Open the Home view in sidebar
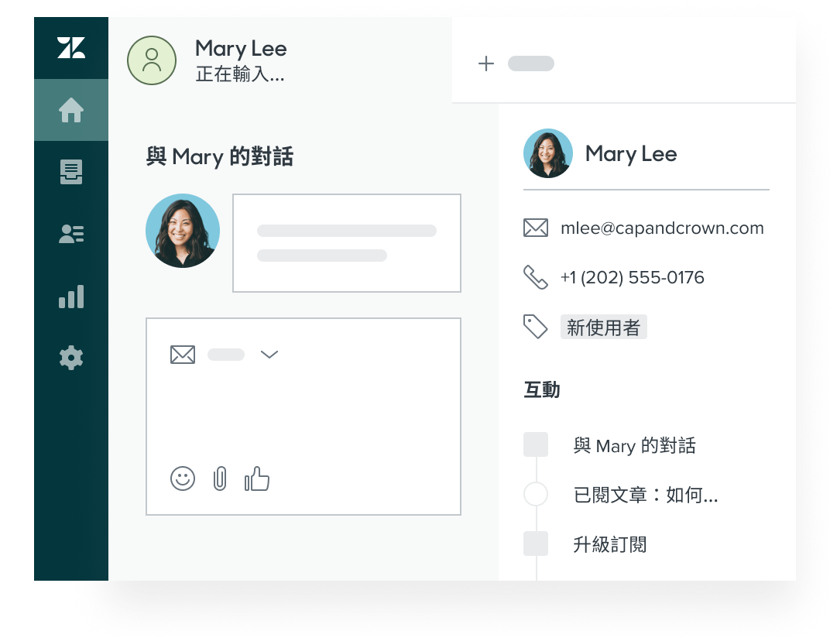The width and height of the screenshot is (830, 638). click(x=71, y=110)
